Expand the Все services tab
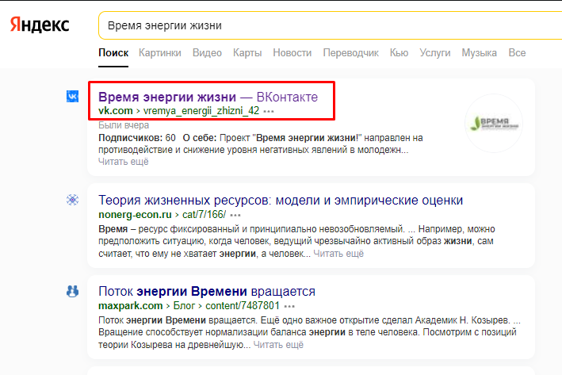Image resolution: width=562 pixels, height=375 pixels. [517, 52]
